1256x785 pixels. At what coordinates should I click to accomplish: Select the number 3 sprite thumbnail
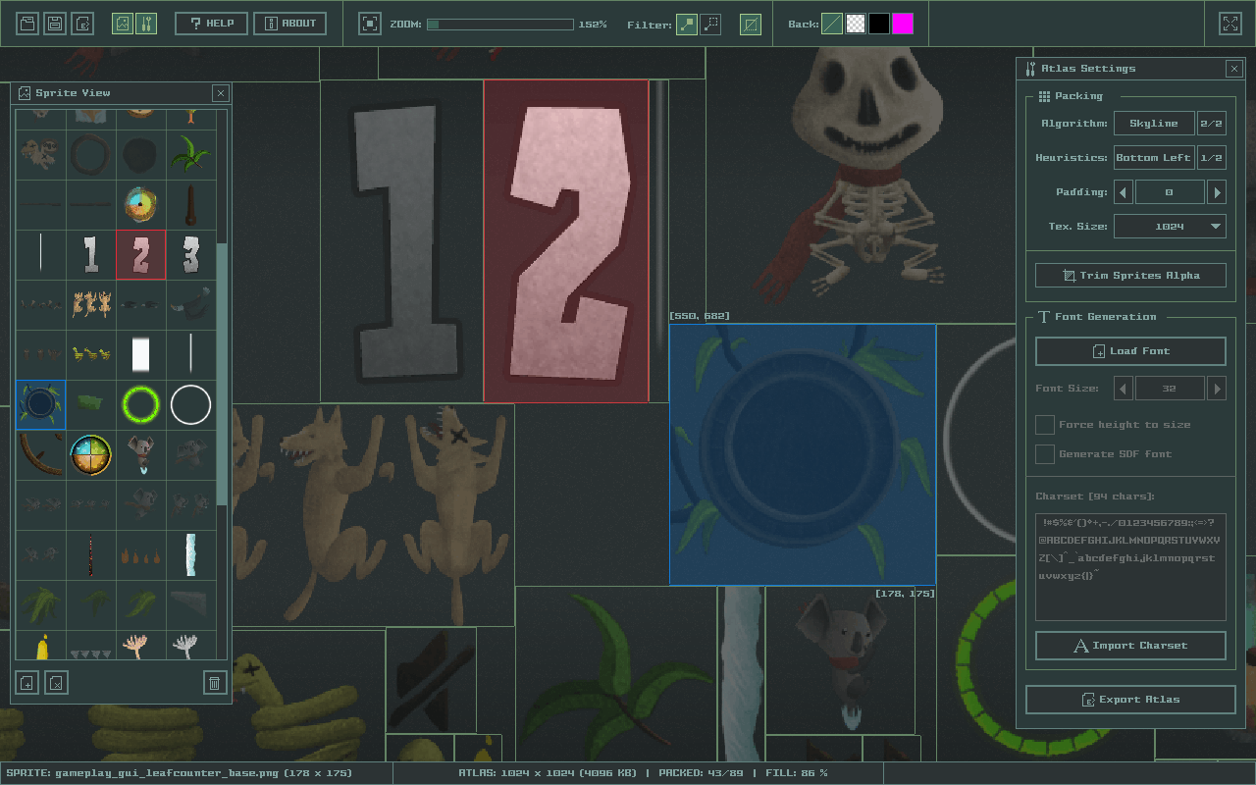coord(191,254)
